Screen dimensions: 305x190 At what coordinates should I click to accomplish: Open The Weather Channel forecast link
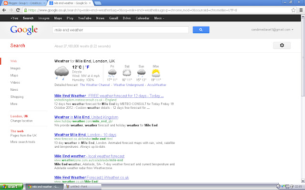[x=95, y=85]
